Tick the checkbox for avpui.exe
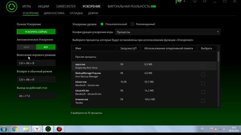The width and height of the screenshot is (241, 135). (x=203, y=66)
